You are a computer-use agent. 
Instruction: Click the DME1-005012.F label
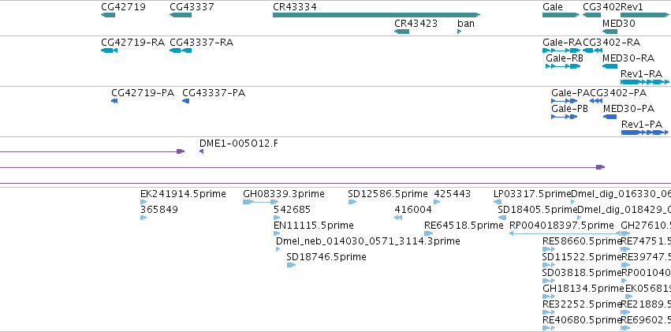[x=238, y=144]
